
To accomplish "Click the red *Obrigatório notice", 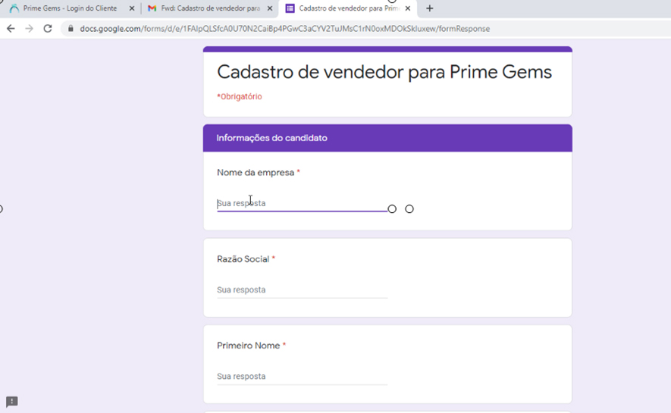I will coord(240,97).
